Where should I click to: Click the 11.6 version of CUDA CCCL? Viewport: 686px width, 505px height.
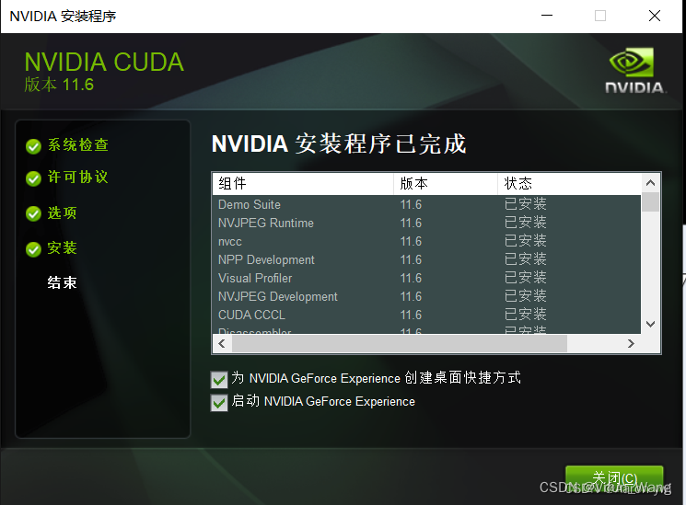411,315
